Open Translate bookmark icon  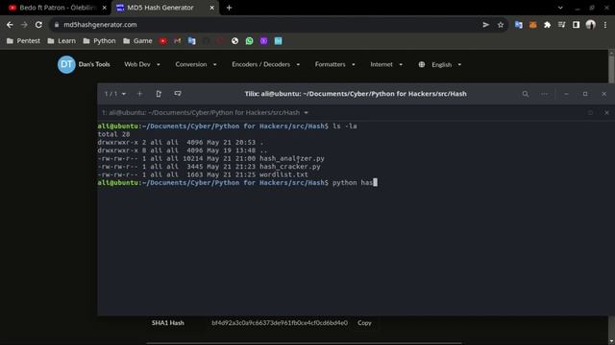click(192, 40)
